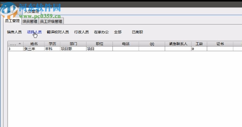Select the department cell 项目部

pyautogui.click(x=73, y=49)
